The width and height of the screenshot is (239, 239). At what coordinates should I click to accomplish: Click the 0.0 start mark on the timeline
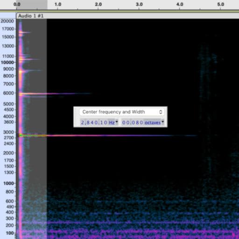(17, 4)
